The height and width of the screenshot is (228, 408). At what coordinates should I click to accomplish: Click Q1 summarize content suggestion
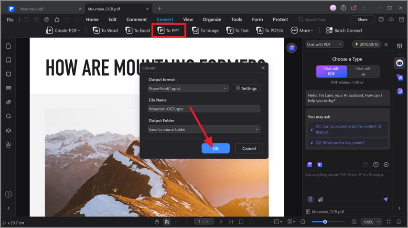coord(348,129)
